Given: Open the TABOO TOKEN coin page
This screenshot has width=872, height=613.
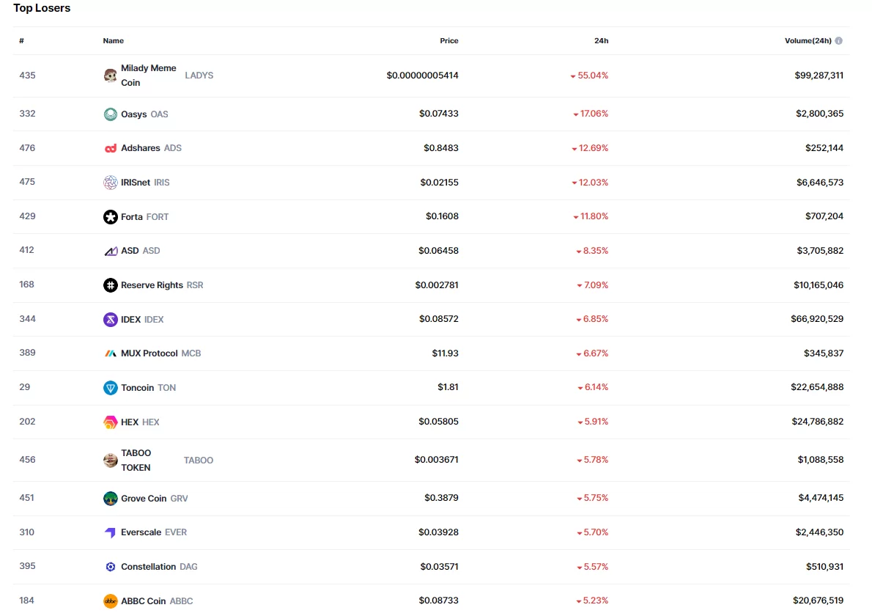Looking at the screenshot, I should 136,460.
